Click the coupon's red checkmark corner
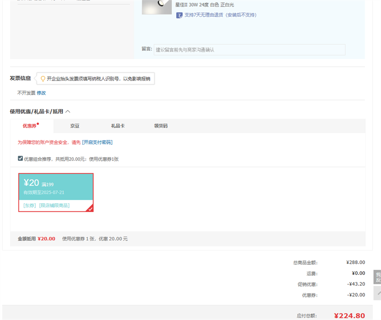The height and width of the screenshot is (320, 381). pos(90,208)
